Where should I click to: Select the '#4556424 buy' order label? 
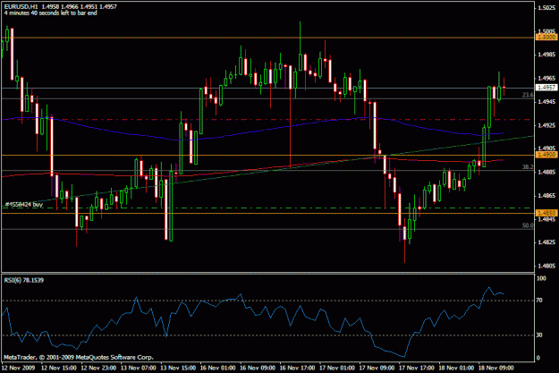[x=24, y=204]
